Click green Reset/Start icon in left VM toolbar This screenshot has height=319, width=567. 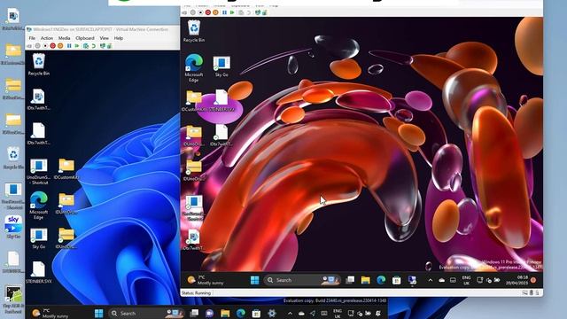[77, 46]
